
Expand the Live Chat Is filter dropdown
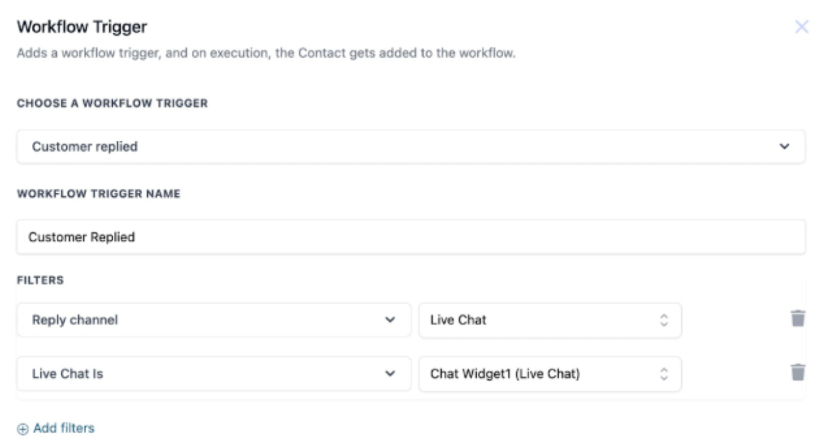click(x=213, y=374)
